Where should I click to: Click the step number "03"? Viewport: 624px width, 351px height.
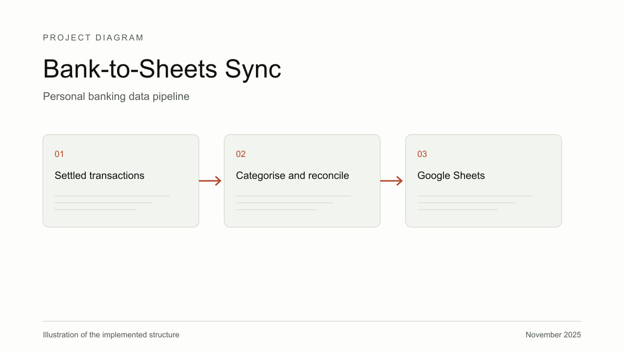tap(422, 154)
